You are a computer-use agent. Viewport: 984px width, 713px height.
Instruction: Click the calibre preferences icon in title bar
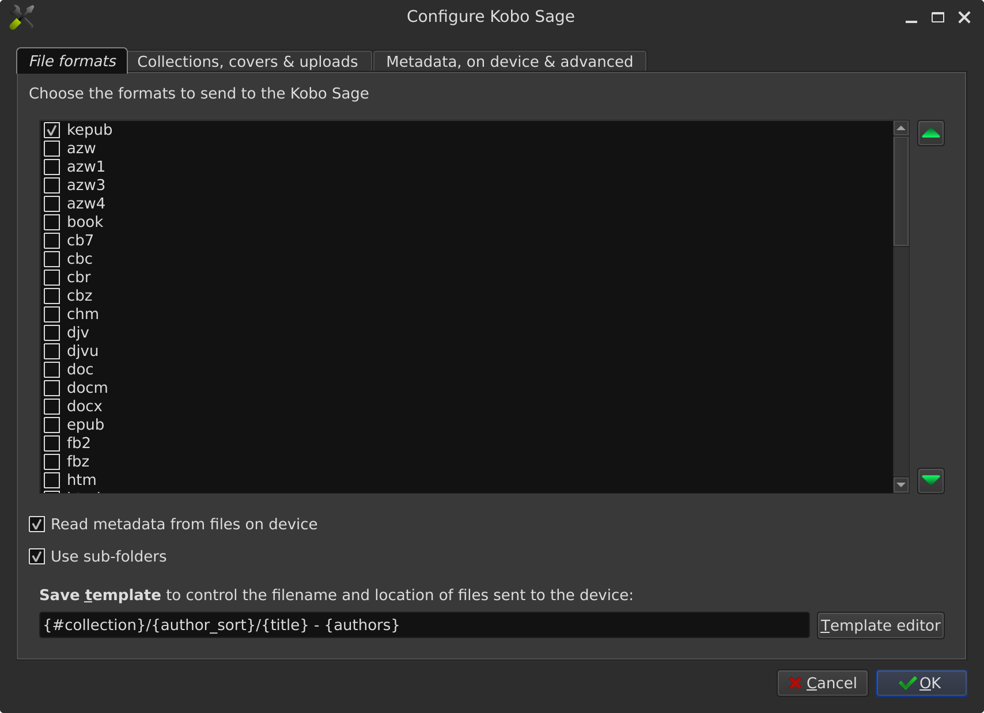(x=22, y=17)
